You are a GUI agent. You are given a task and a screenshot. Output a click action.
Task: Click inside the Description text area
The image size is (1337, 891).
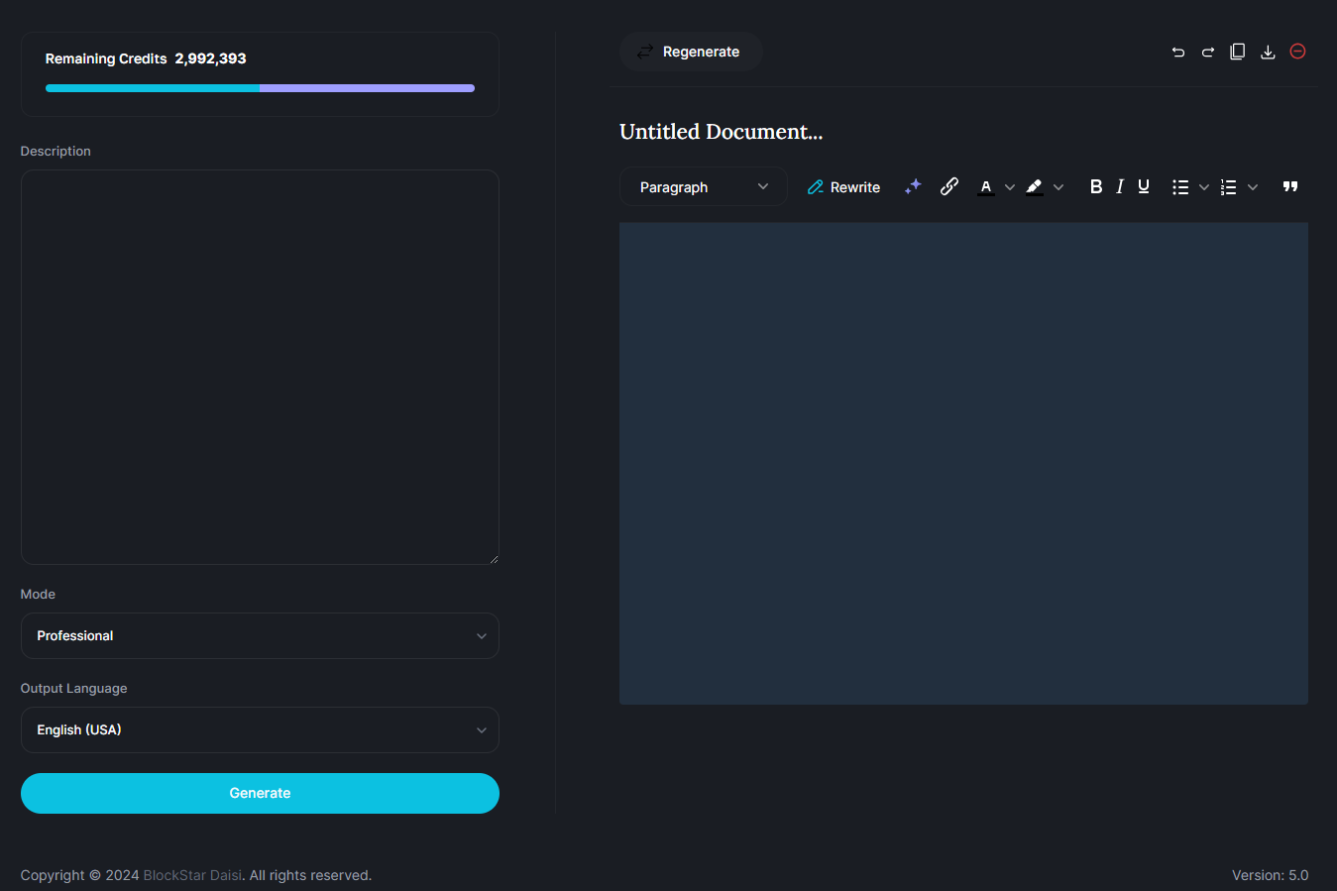[x=260, y=367]
